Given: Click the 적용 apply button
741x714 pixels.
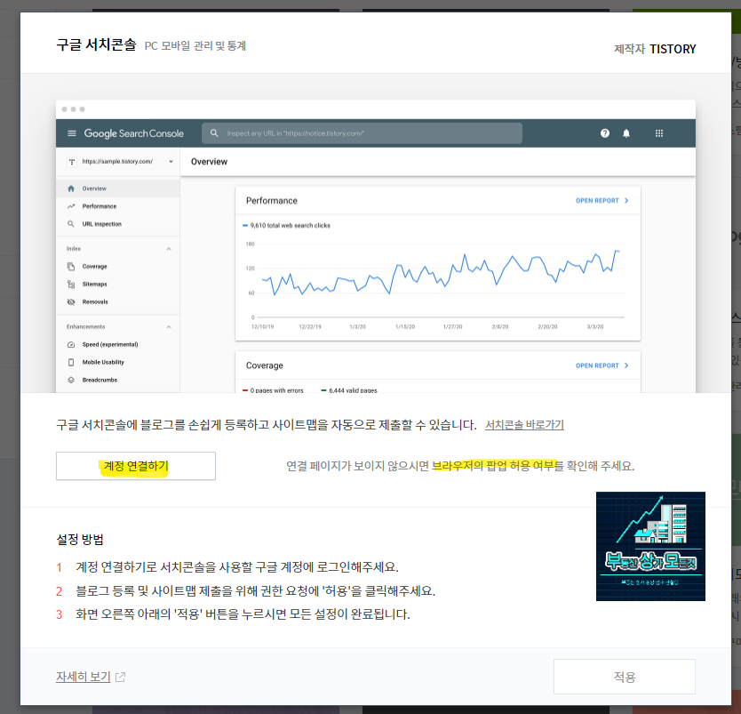Looking at the screenshot, I should pyautogui.click(x=625, y=677).
